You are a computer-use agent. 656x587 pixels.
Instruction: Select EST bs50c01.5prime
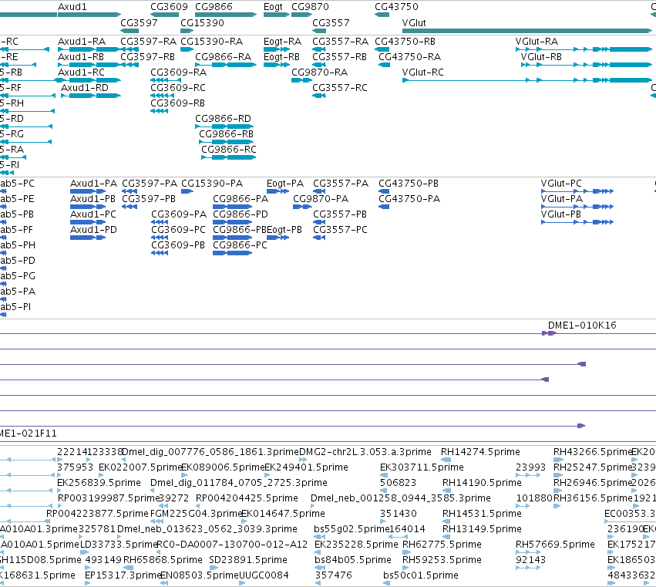(420, 575)
